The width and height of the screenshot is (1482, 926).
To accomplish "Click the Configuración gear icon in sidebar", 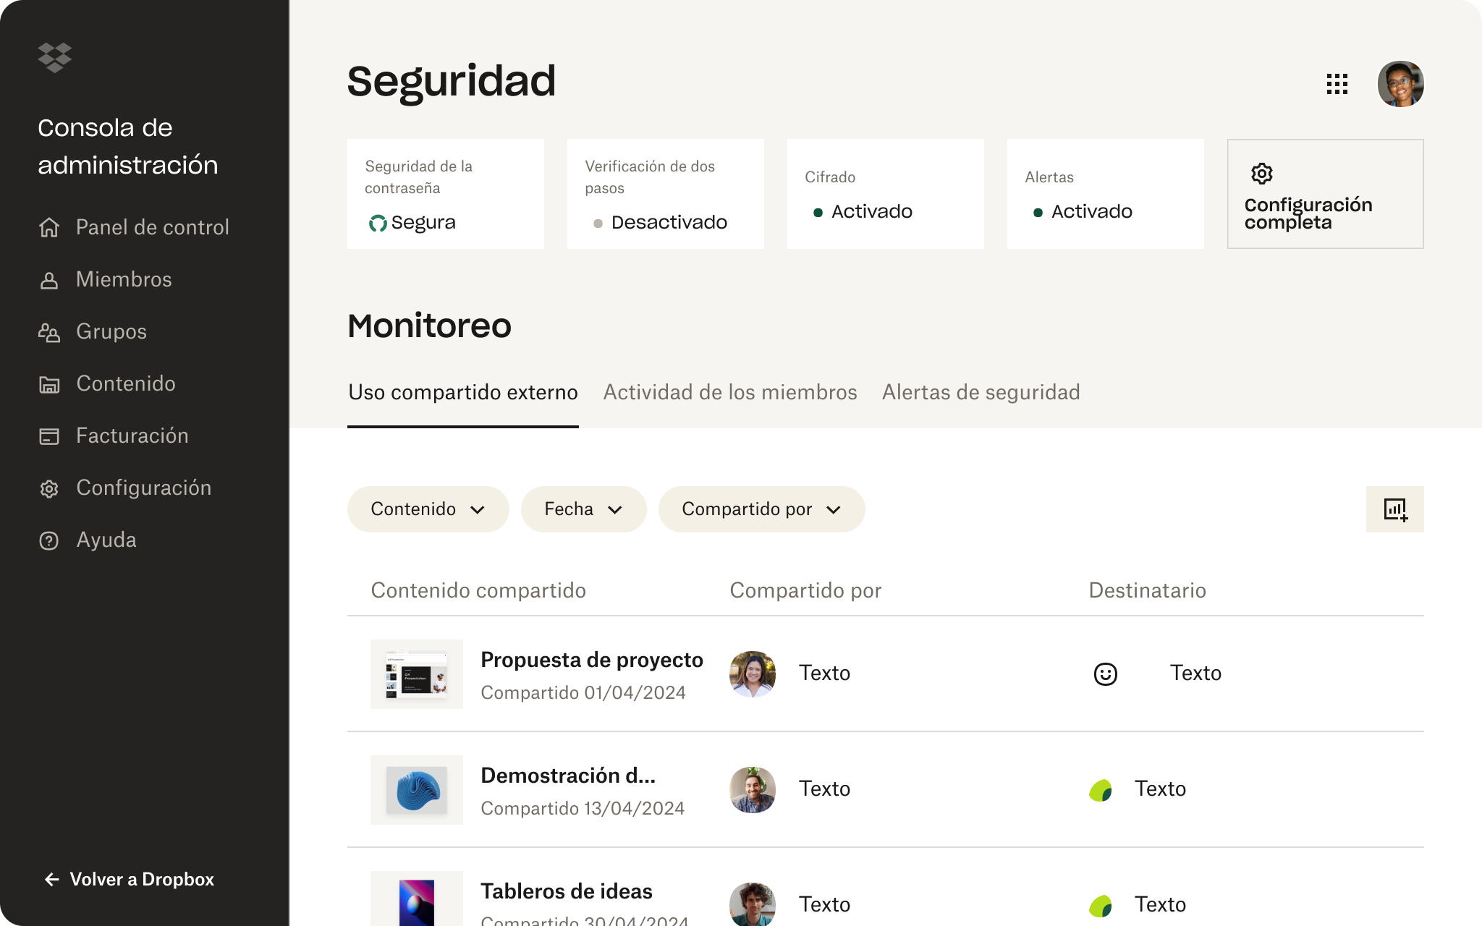I will [x=49, y=488].
